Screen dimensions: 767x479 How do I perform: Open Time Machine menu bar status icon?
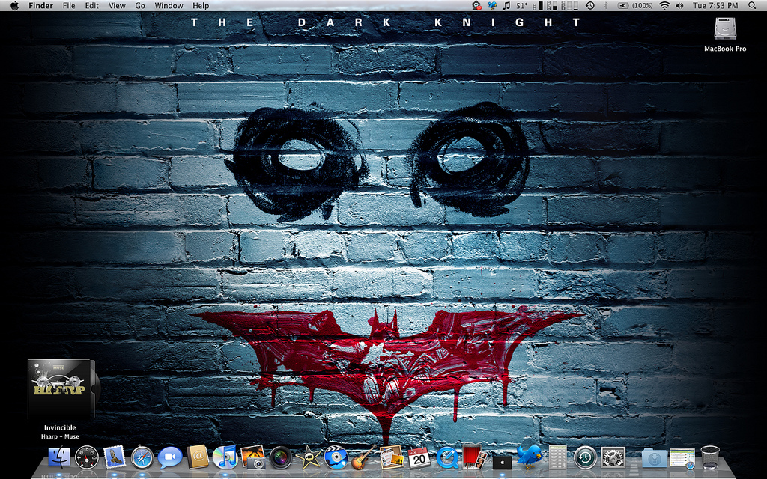(590, 6)
